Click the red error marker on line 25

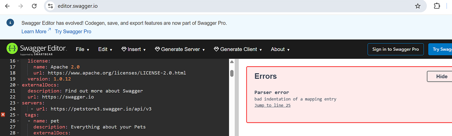3,114
